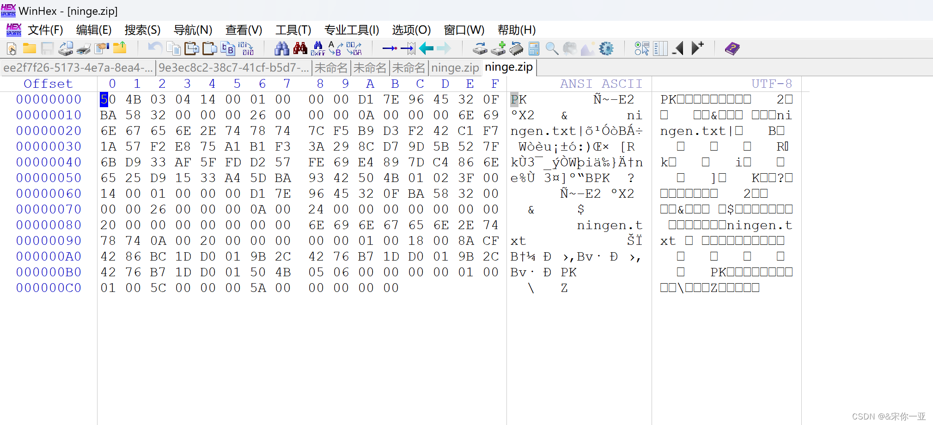
Task: Click the Undo arrow icon
Action: click(x=155, y=49)
